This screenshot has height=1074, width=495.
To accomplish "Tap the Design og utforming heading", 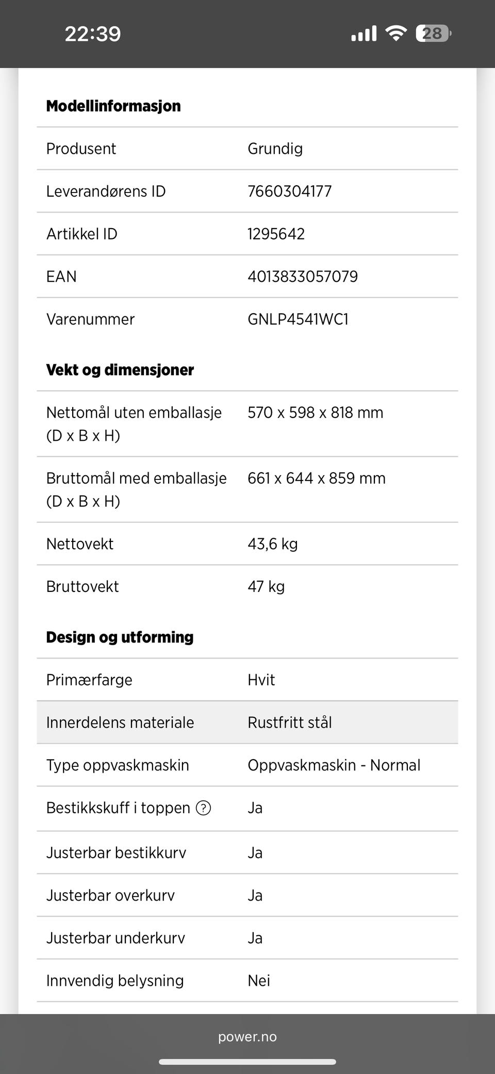I will 120,637.
